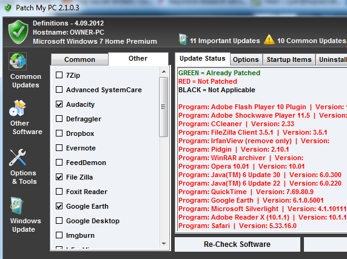Image resolution: width=347 pixels, height=259 pixels.
Task: Click Patch My PC title bar icon
Action: [8, 8]
